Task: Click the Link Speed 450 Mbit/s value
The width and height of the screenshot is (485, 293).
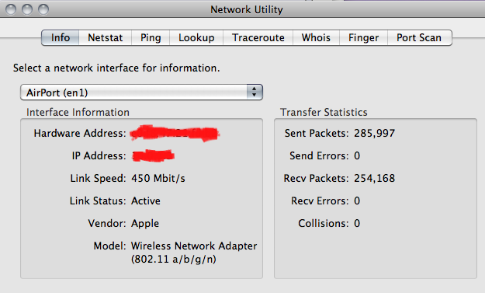Action: pos(158,179)
